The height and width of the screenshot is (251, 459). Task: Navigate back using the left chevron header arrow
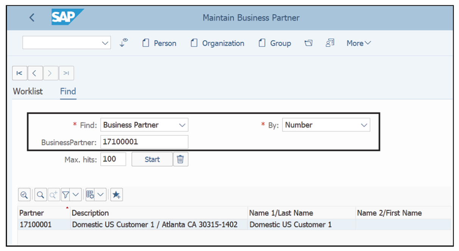[32, 17]
